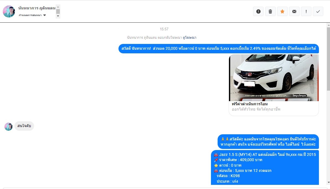Click the chat scrollbar down arrow
This screenshot has width=330, height=189.
pyautogui.click(x=328, y=182)
